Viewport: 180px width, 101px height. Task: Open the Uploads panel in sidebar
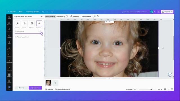tap(9, 36)
